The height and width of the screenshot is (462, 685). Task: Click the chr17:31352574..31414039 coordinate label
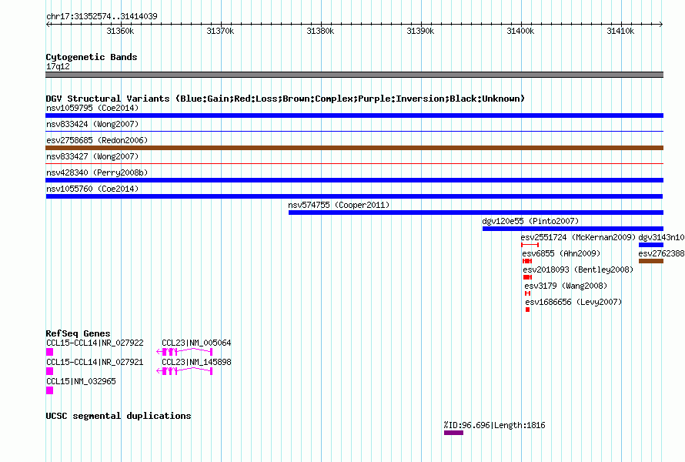102,16
